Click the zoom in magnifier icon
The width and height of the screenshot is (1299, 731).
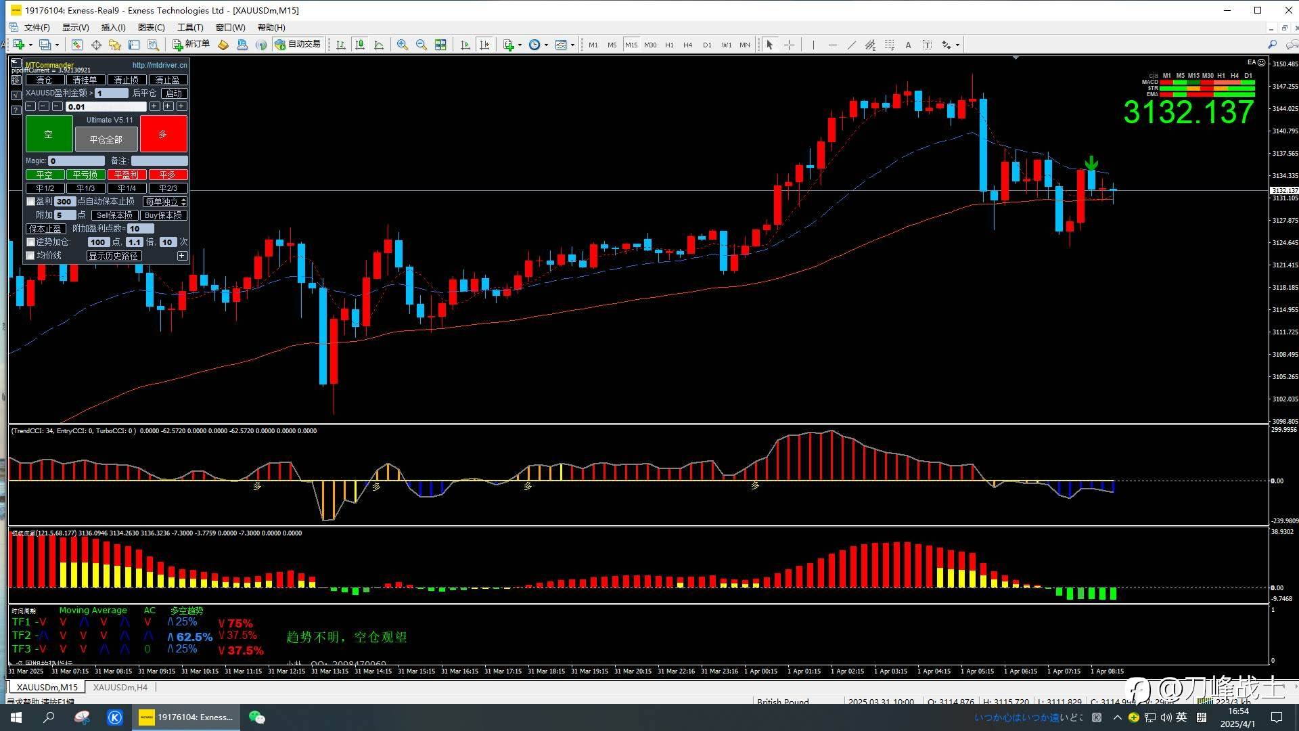(403, 45)
